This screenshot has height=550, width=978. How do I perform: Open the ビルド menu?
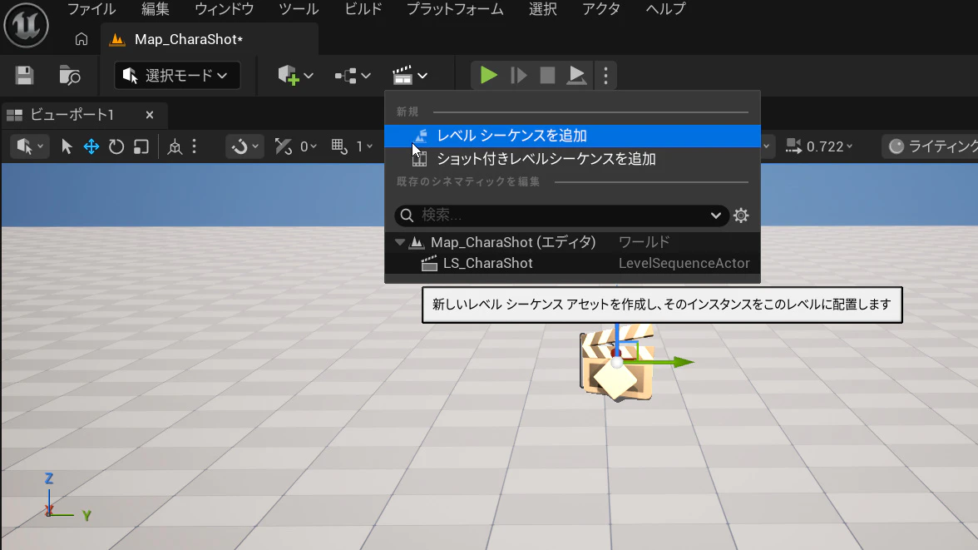click(363, 9)
